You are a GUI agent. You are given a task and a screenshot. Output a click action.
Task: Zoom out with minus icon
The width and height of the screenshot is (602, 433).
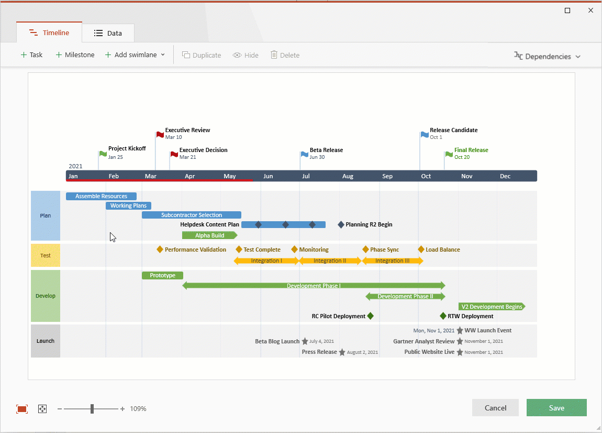click(x=60, y=408)
